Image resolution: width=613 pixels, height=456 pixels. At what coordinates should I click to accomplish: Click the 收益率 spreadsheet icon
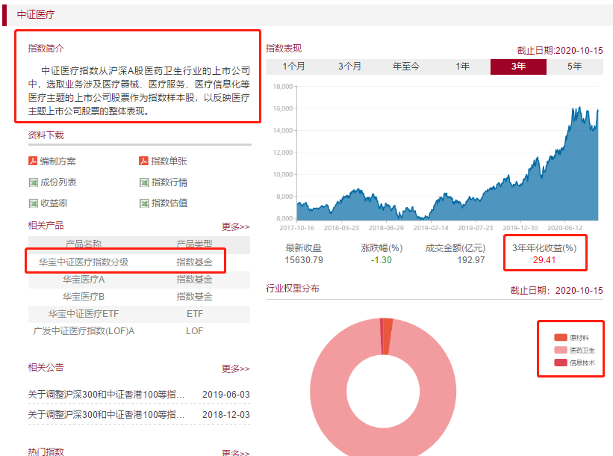pyautogui.click(x=34, y=203)
